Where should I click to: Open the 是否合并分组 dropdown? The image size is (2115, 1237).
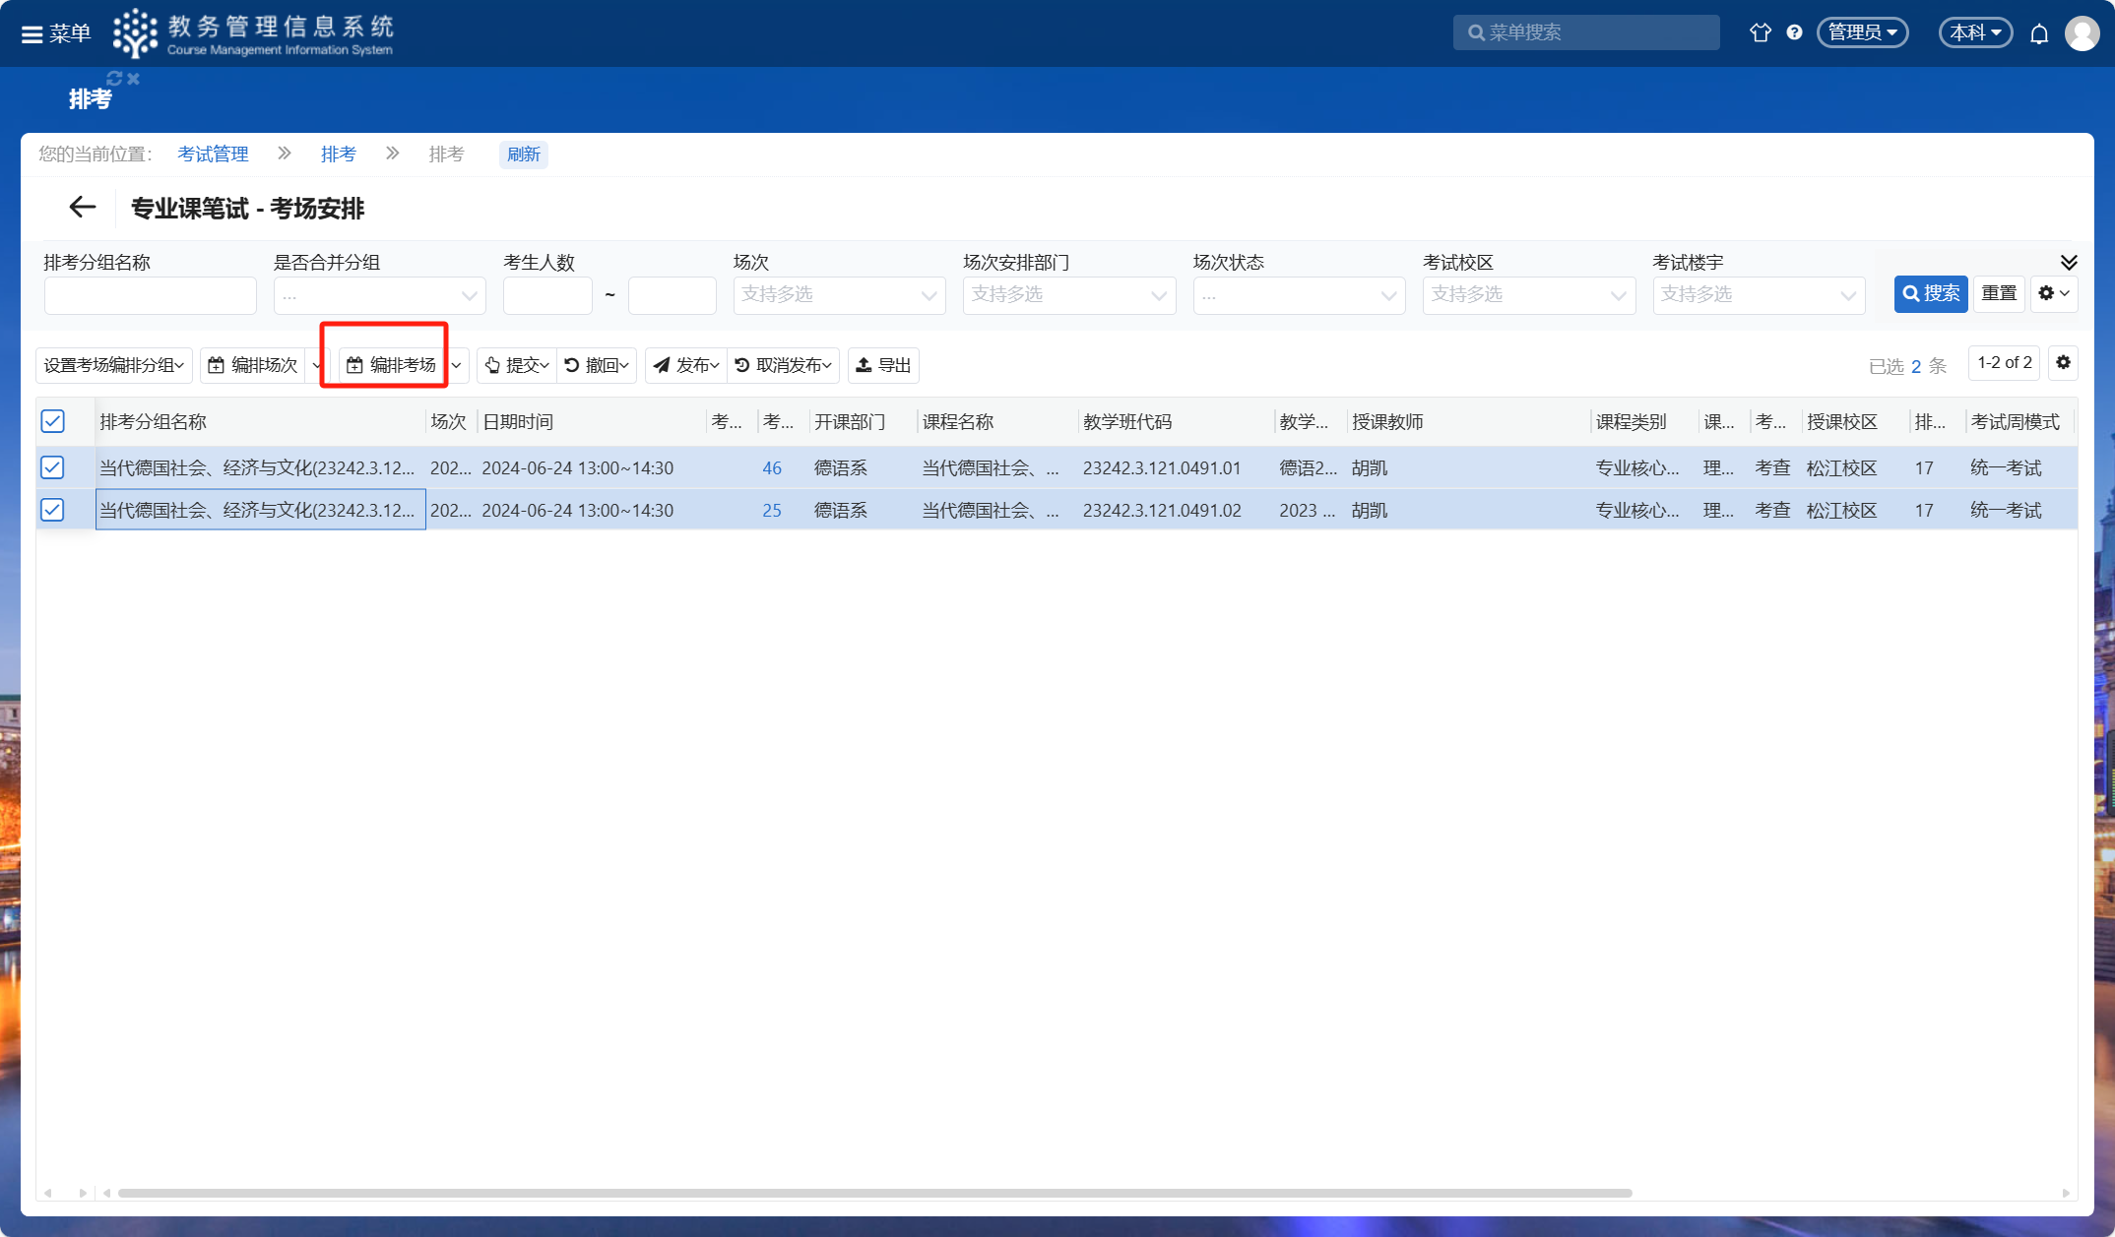pyautogui.click(x=379, y=295)
